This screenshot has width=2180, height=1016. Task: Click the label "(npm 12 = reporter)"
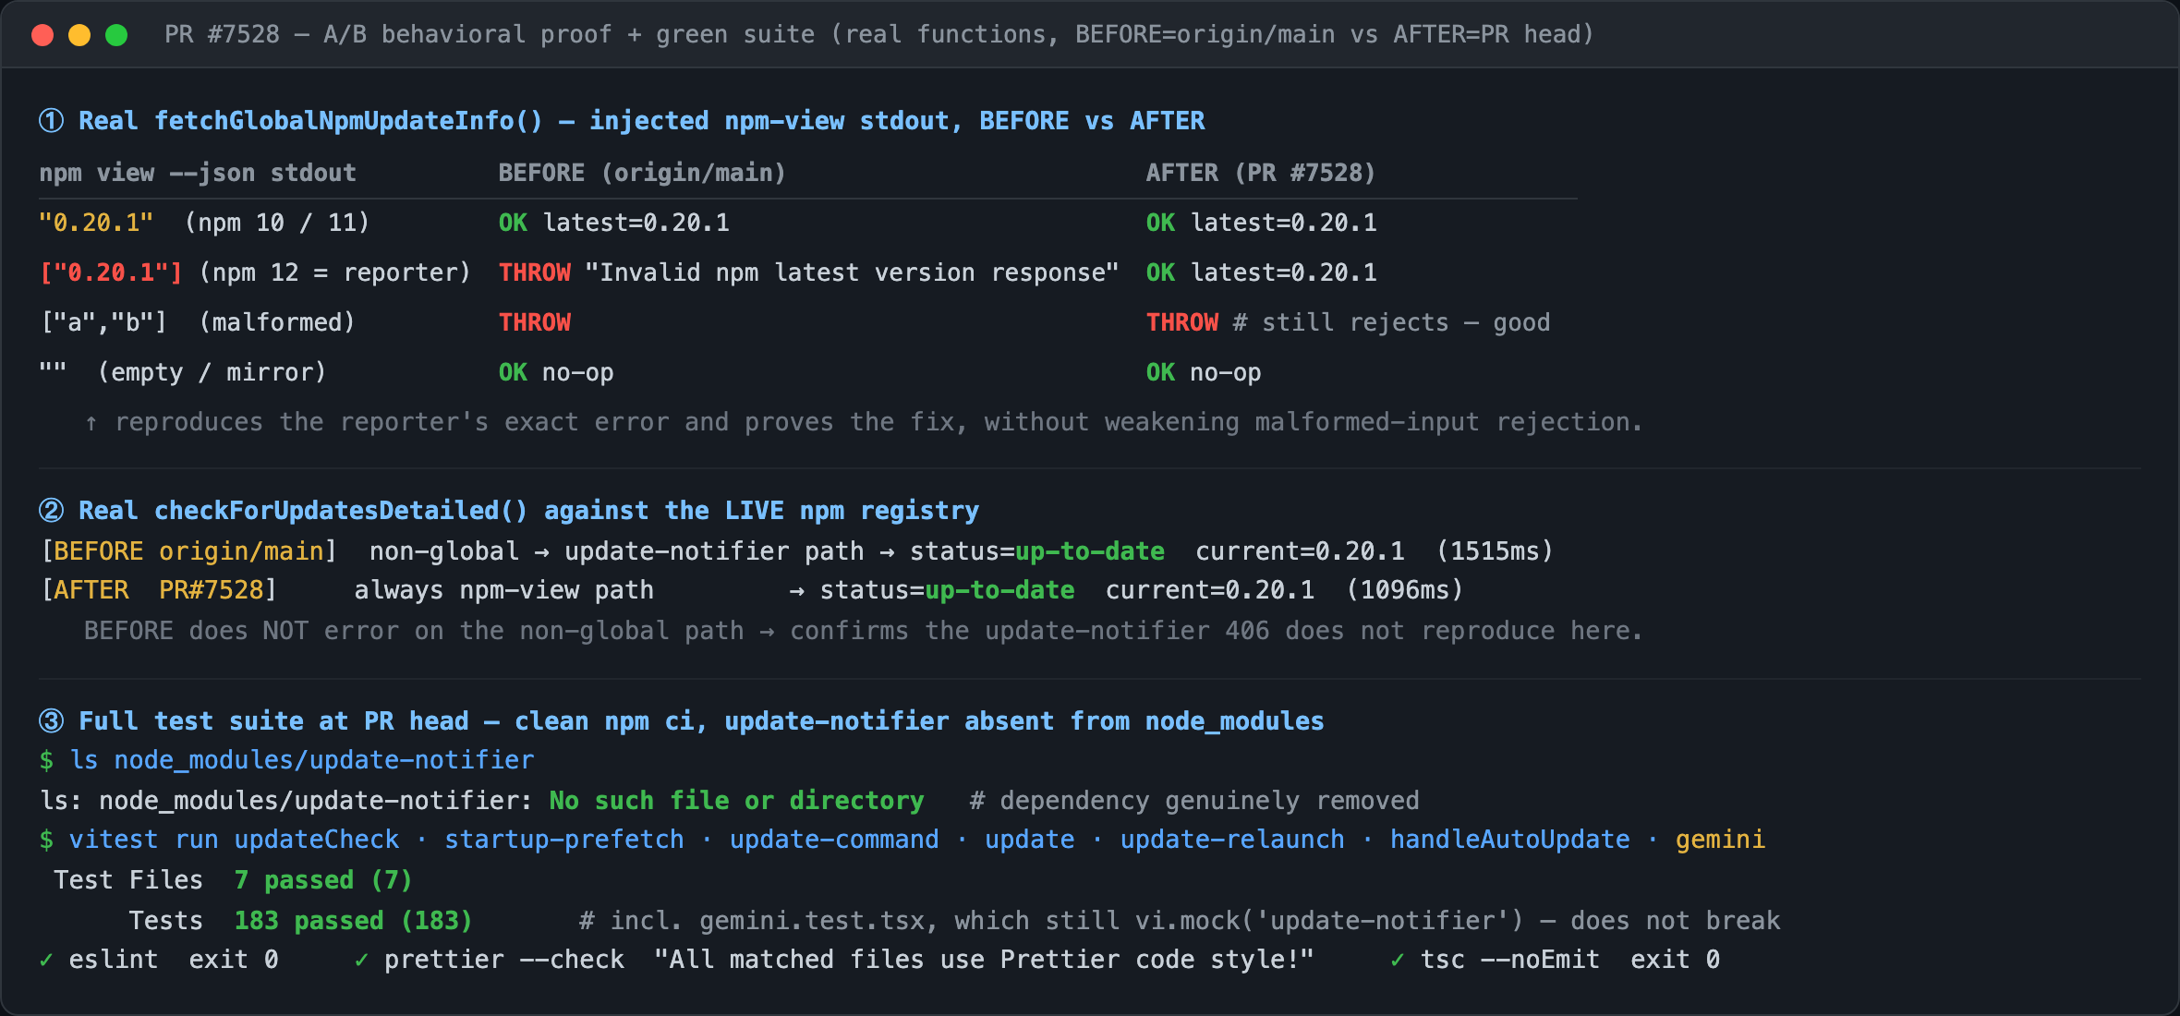point(335,272)
